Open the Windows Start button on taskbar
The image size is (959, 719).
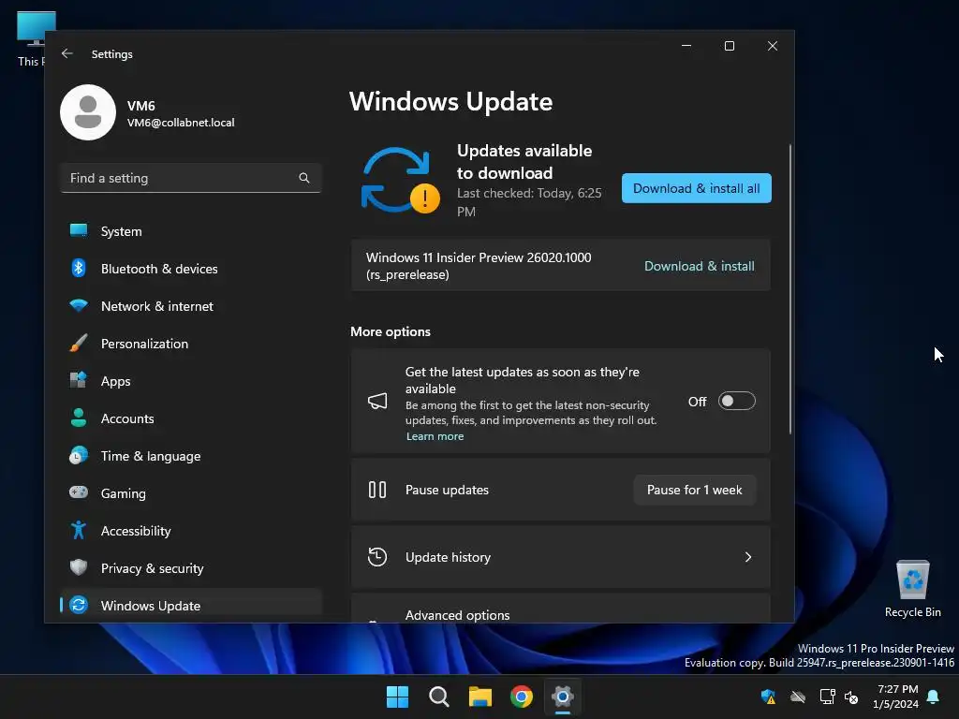click(397, 697)
